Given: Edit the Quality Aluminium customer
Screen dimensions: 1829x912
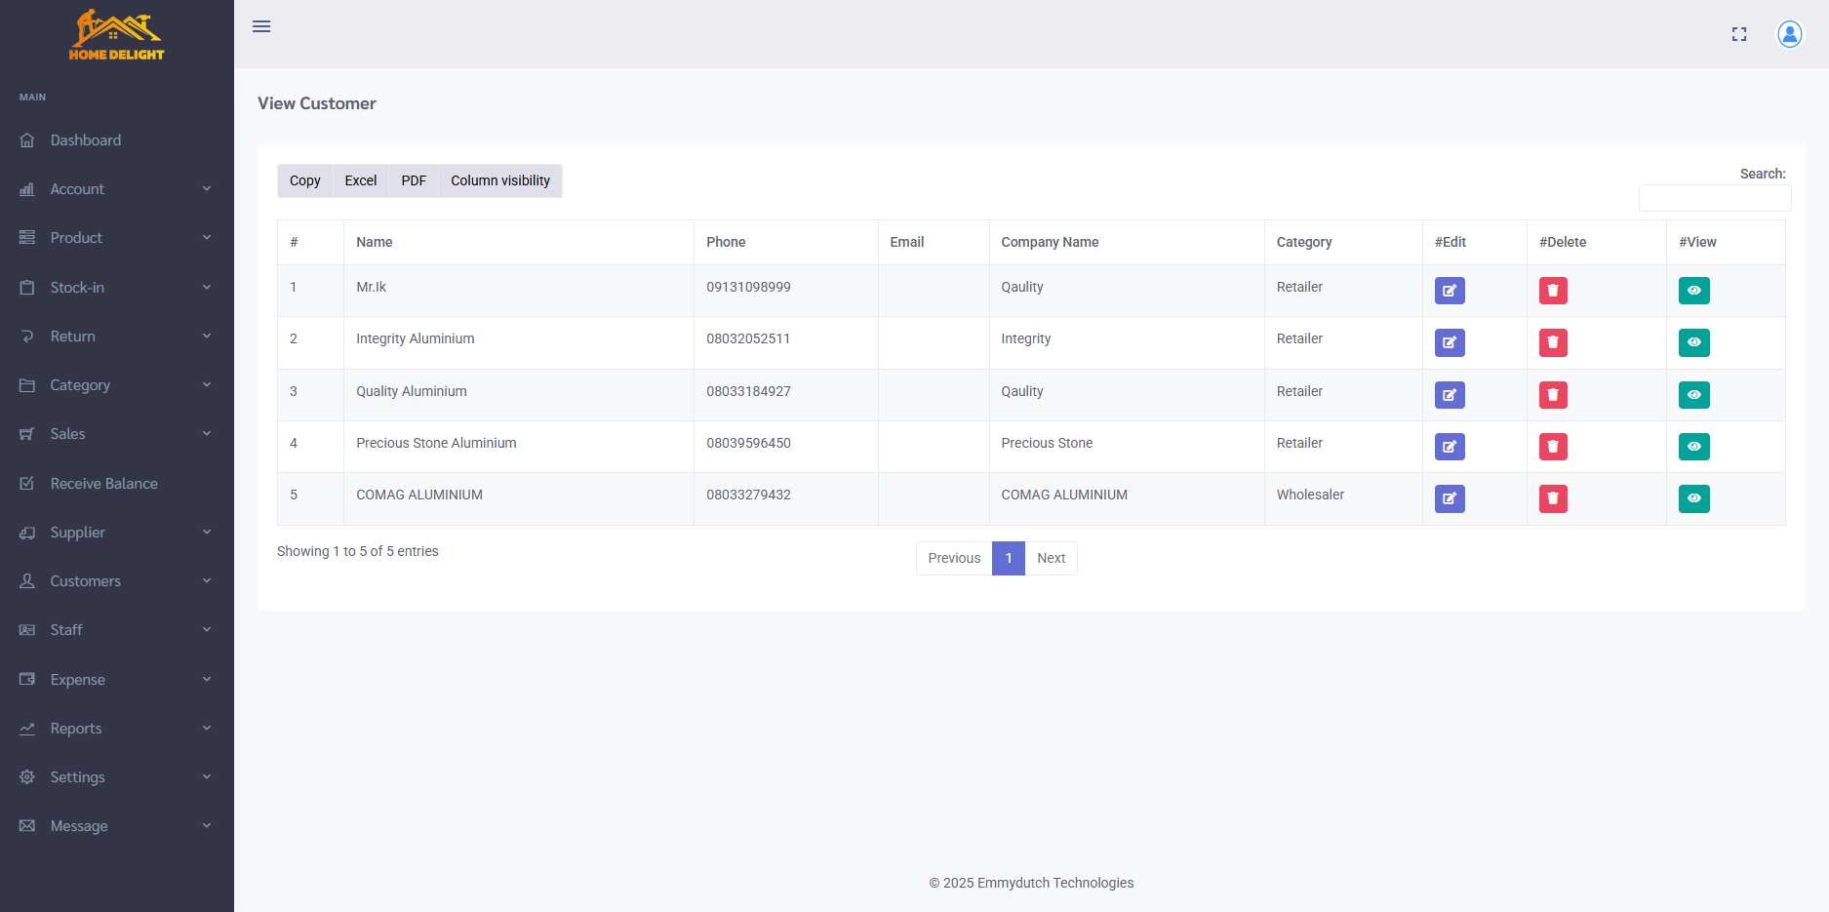Looking at the screenshot, I should coord(1450,395).
